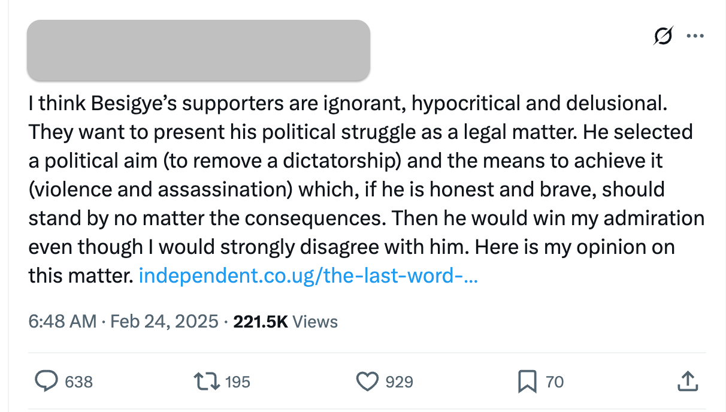
Task: Click the repost arrows icon
Action: tap(207, 381)
